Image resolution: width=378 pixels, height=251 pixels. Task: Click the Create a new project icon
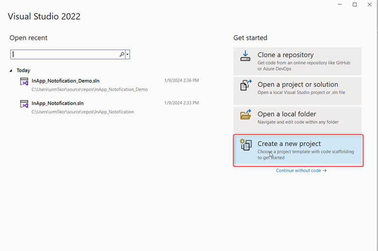[x=246, y=145]
